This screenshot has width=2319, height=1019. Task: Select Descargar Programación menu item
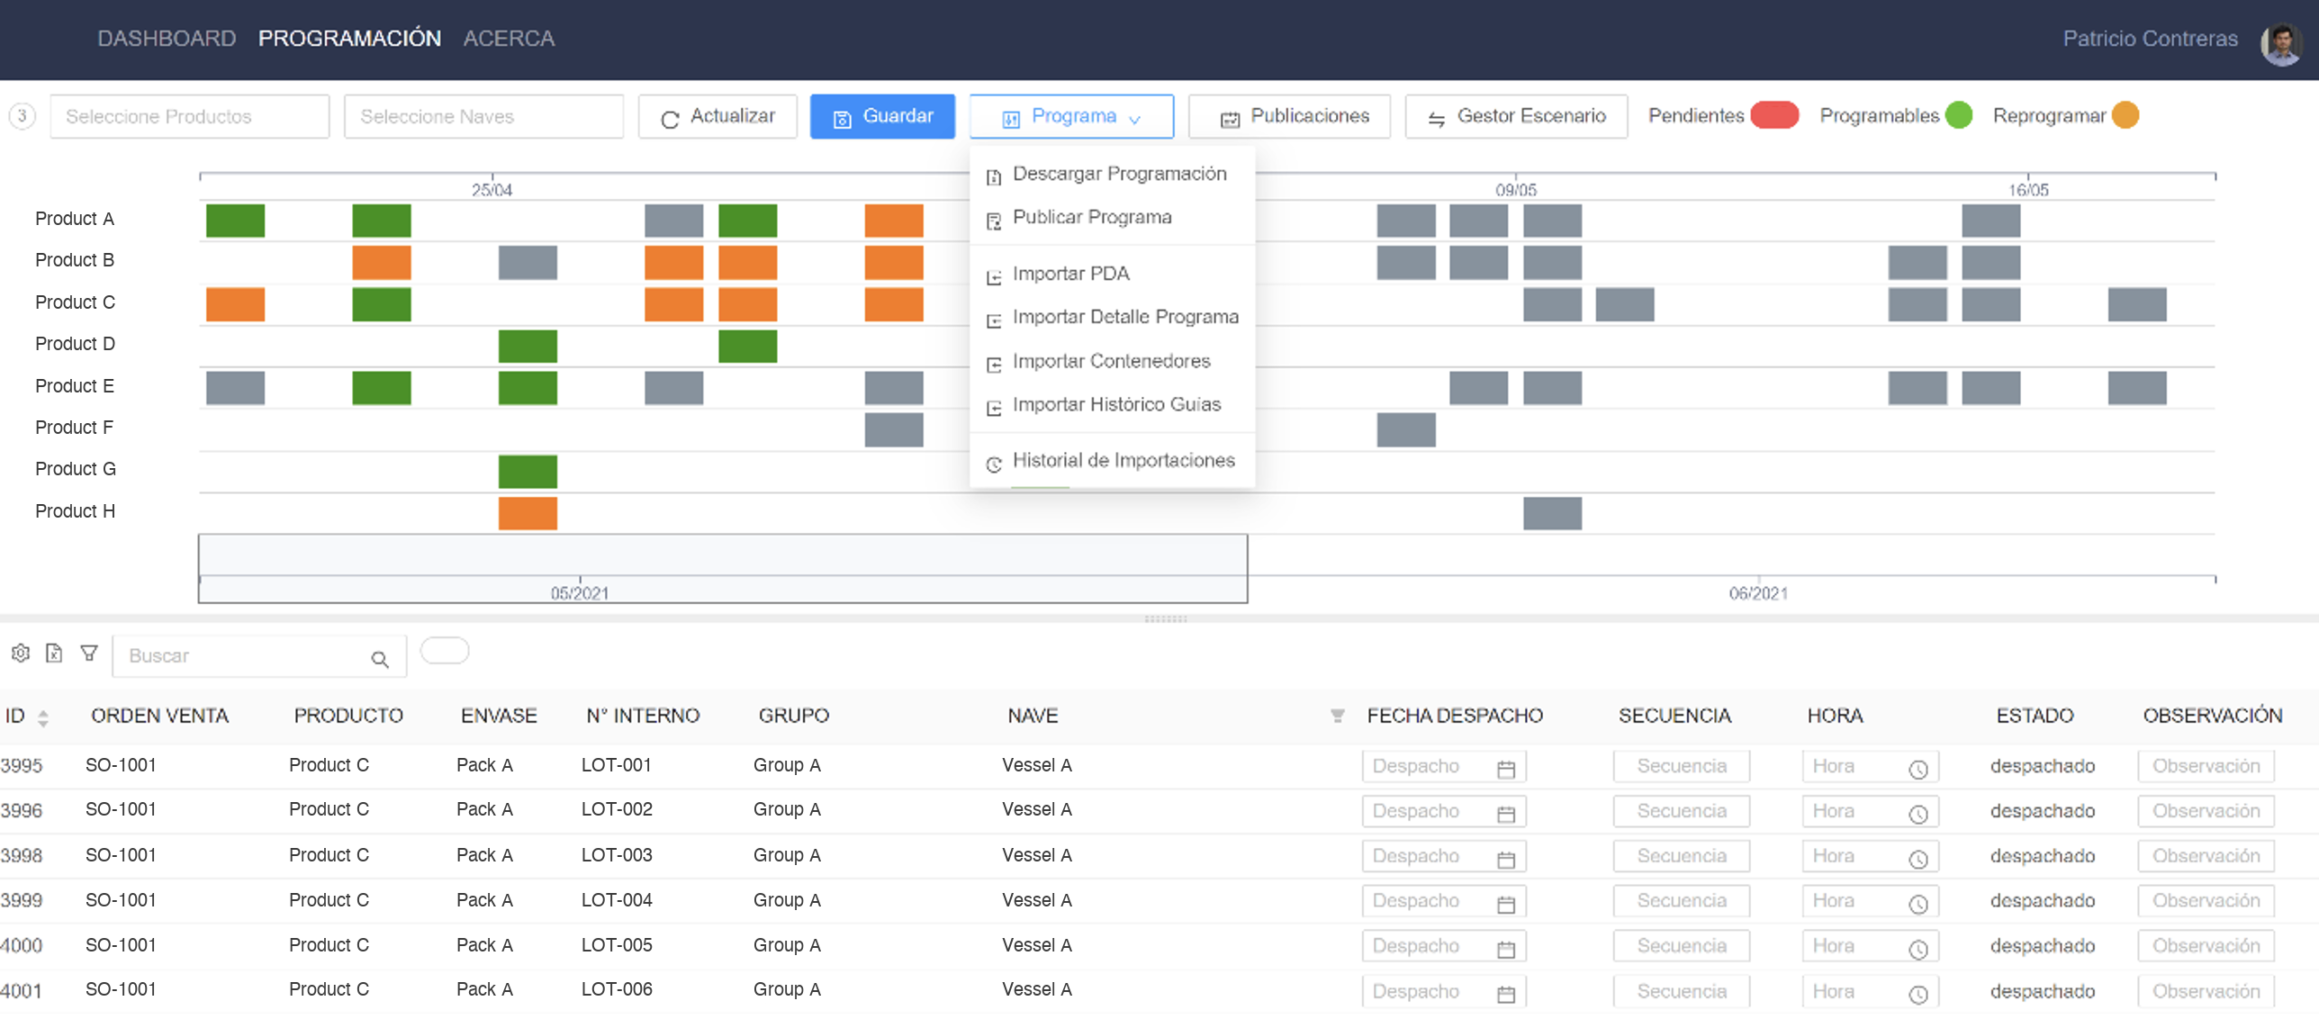(1112, 174)
